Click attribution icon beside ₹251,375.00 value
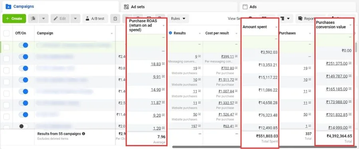 coord(350,63)
